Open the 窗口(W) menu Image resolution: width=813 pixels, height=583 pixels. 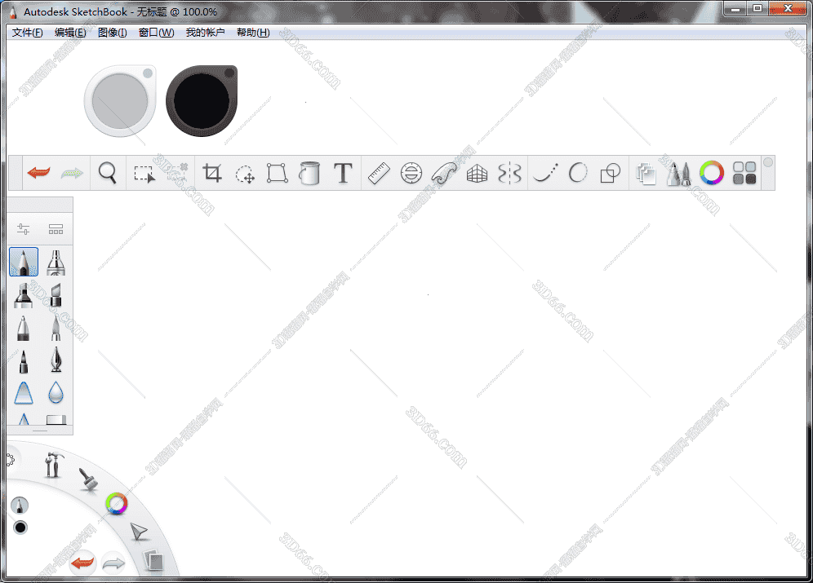pos(155,33)
